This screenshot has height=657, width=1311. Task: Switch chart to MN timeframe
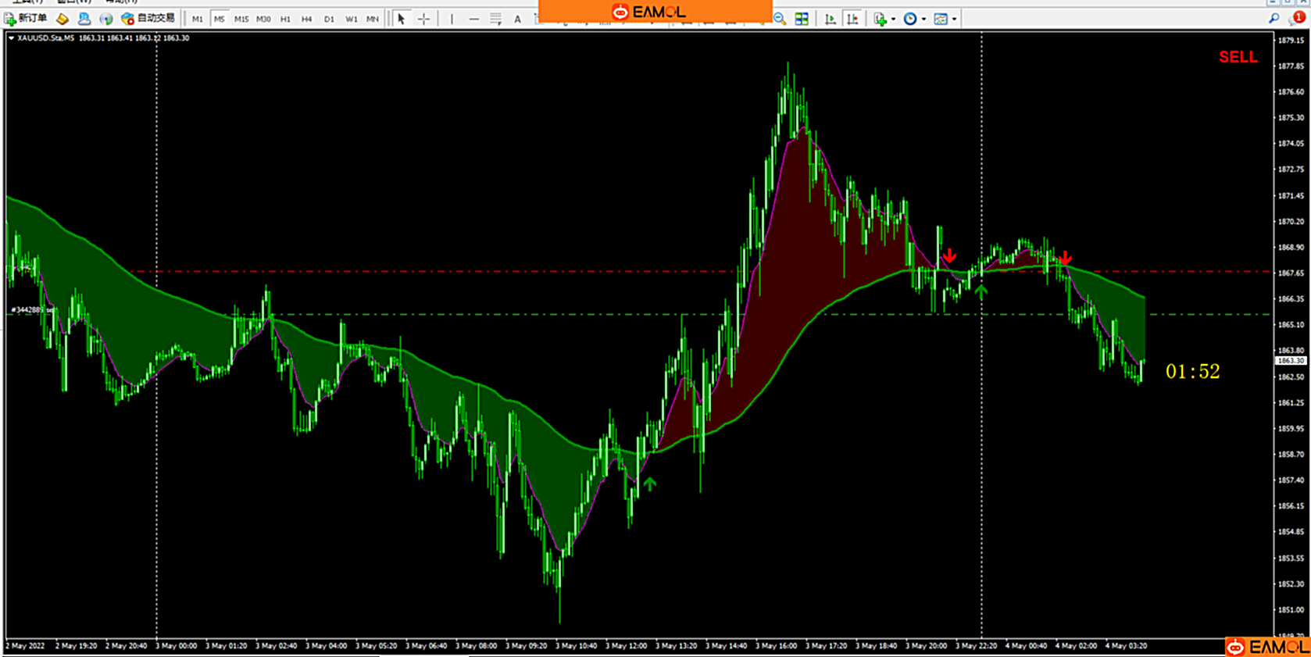pos(373,19)
